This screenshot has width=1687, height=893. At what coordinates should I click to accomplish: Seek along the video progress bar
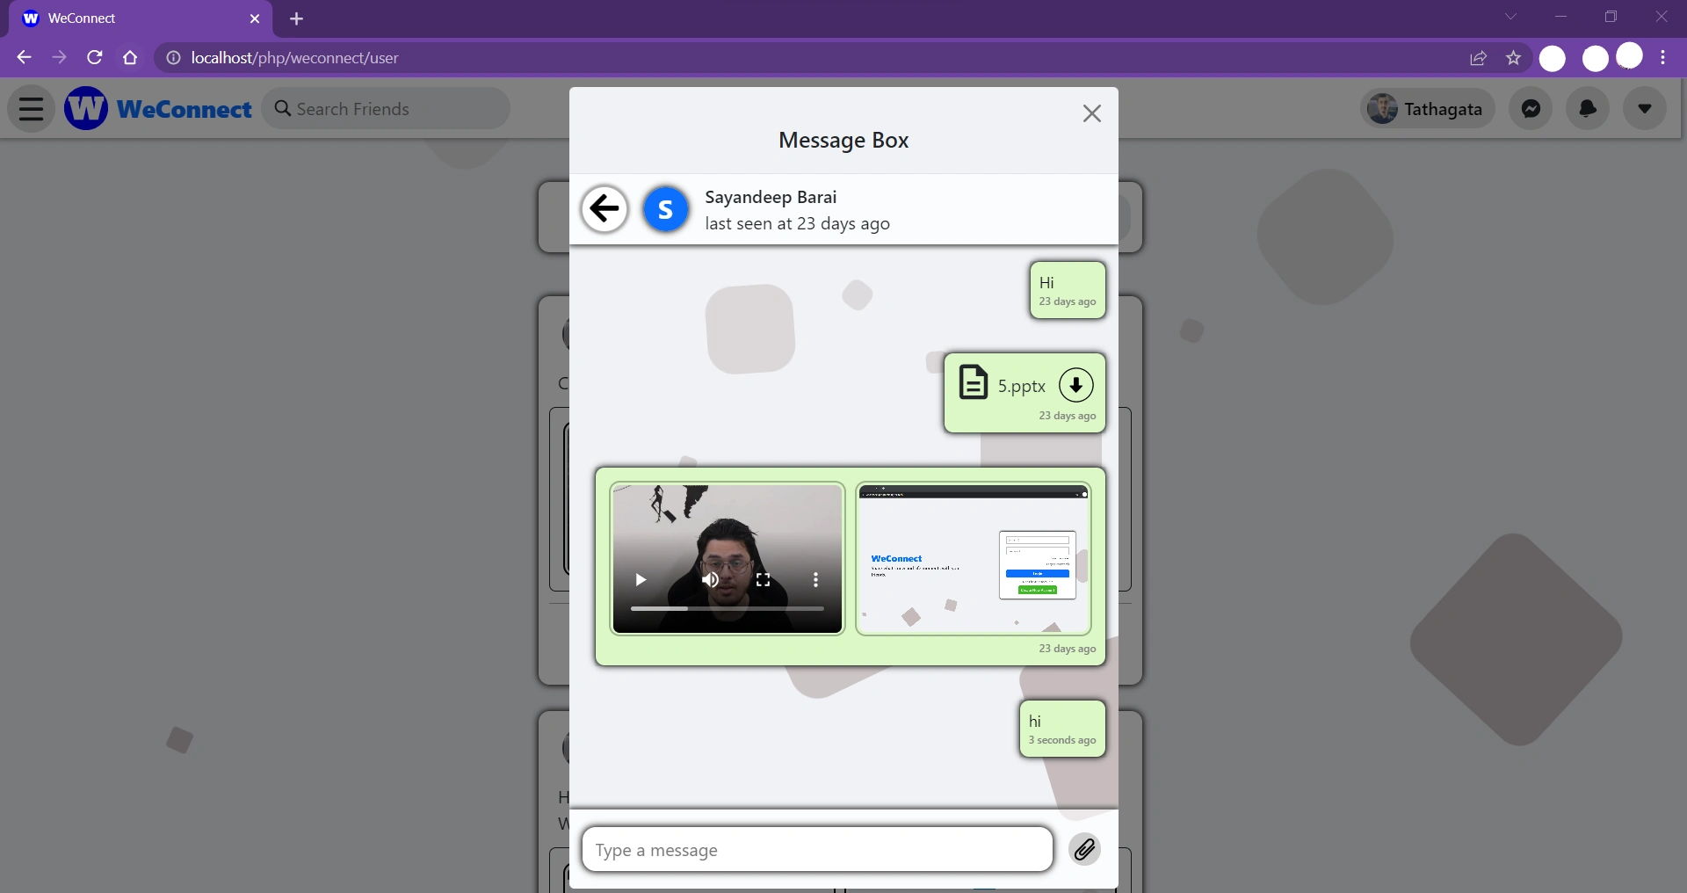tap(728, 608)
